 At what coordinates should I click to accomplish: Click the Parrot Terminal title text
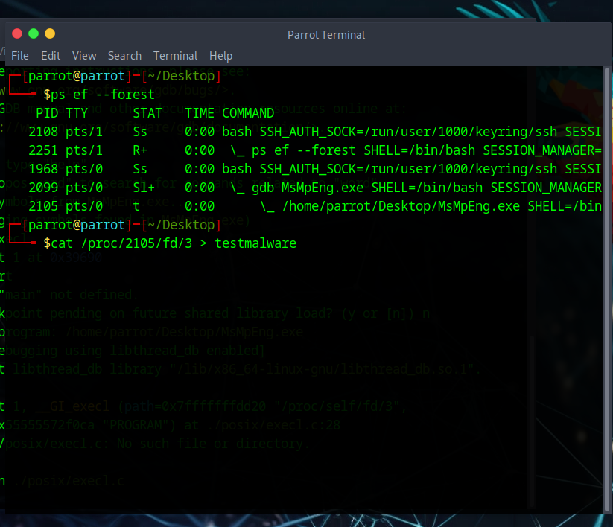pos(326,35)
